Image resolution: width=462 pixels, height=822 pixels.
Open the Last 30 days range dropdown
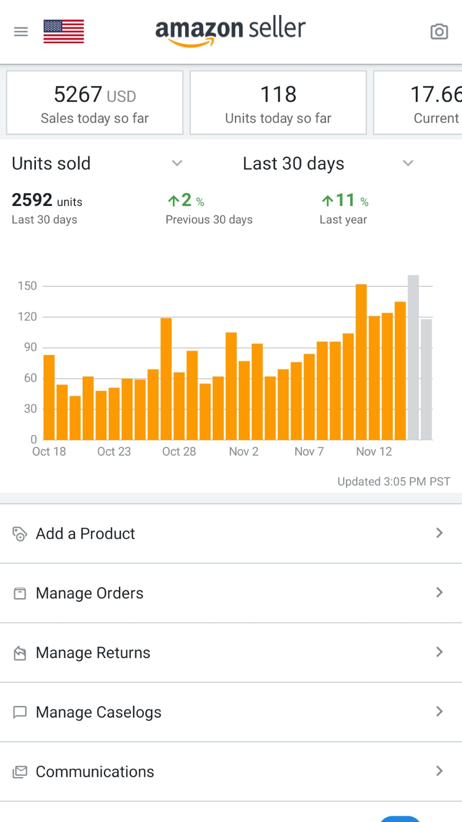pos(408,163)
